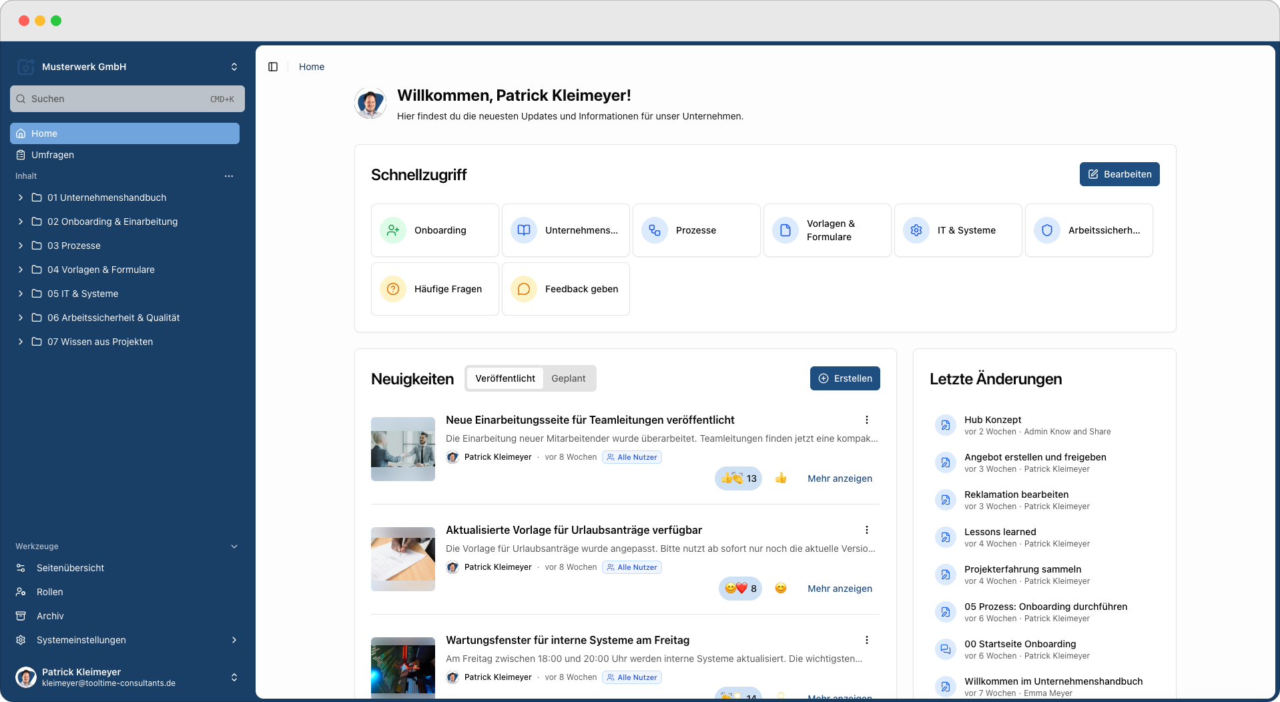1280x702 pixels.
Task: Click Mehr anzeigen on Urlaubsanträge post
Action: tap(840, 589)
